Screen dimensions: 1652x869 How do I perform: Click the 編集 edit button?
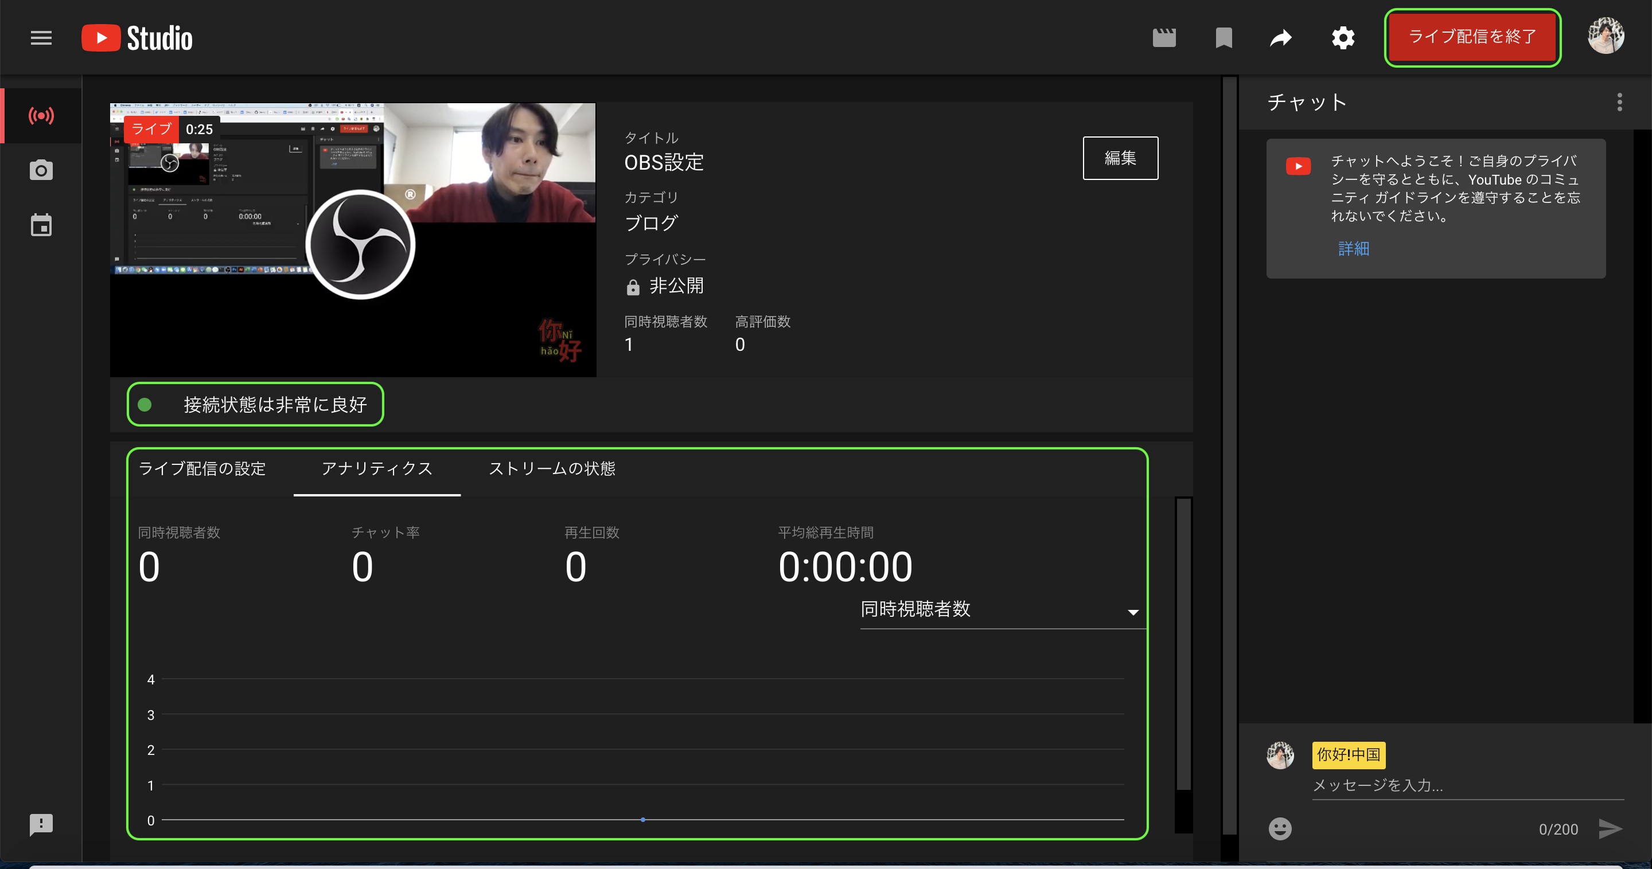click(x=1120, y=158)
